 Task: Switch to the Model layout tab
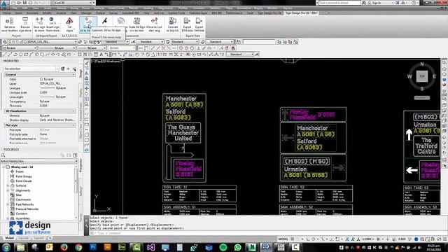point(9,238)
